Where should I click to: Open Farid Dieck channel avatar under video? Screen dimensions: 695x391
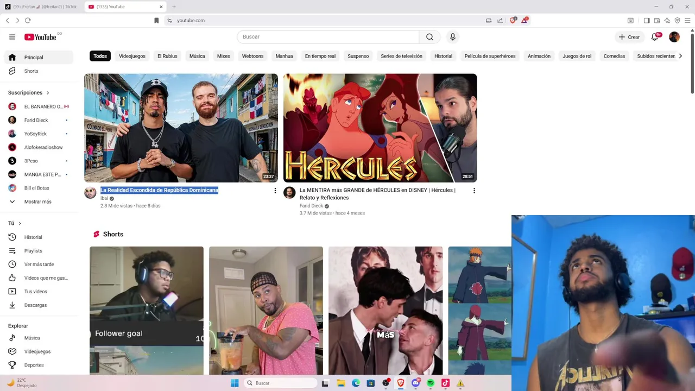(x=289, y=193)
